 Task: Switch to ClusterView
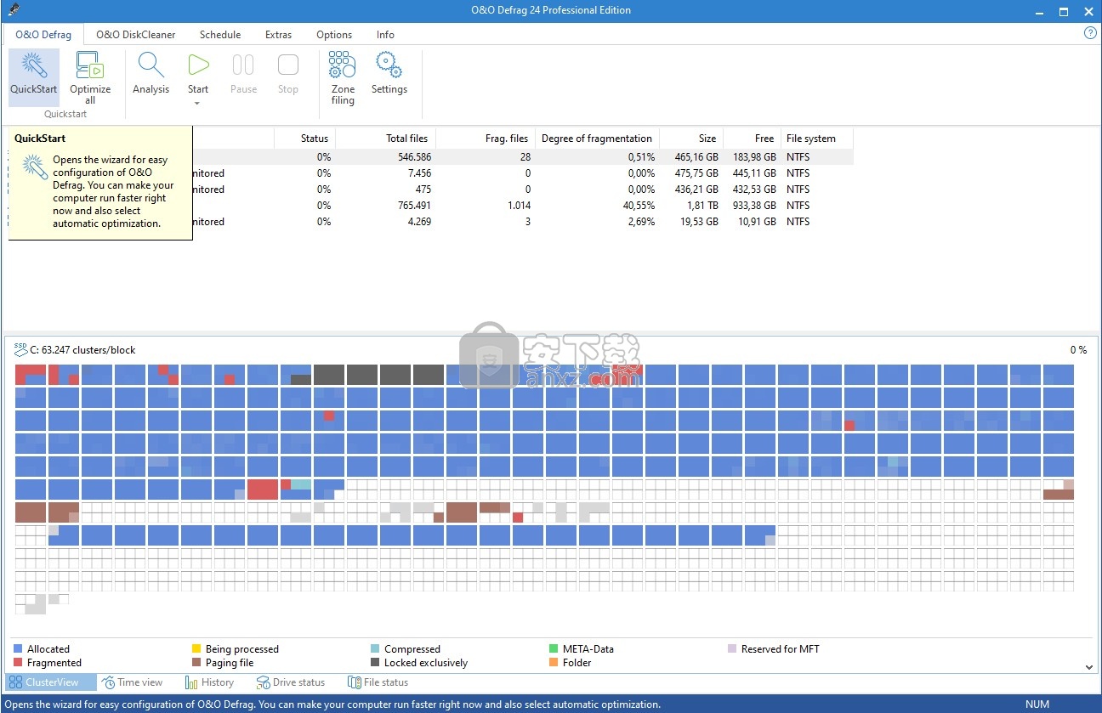click(50, 682)
